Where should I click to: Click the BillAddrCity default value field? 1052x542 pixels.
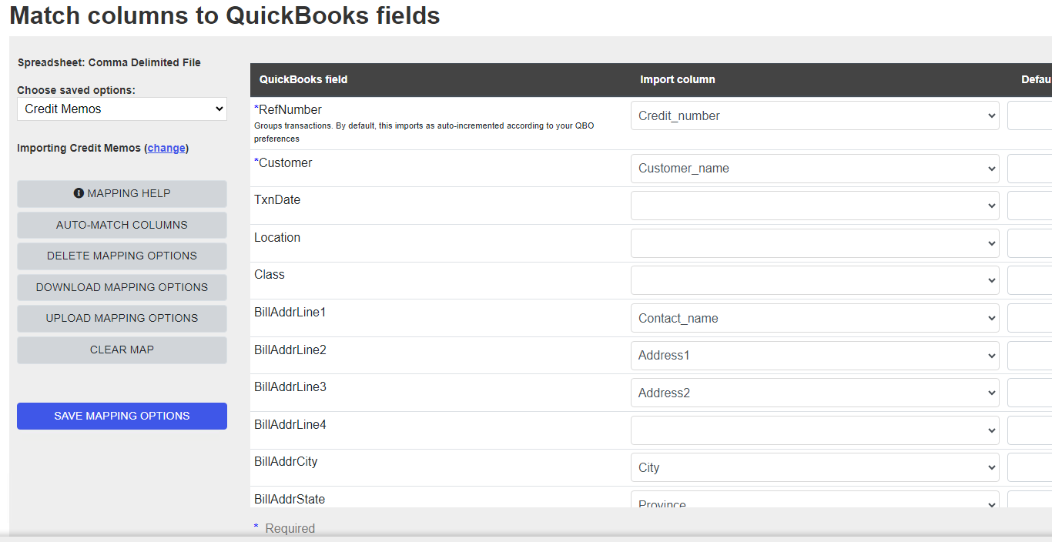[1030, 467]
